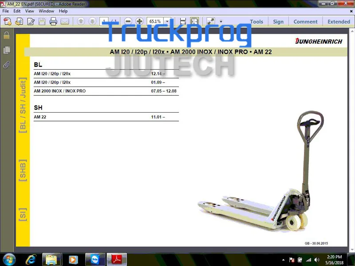Print the document using printer icon

(53, 21)
